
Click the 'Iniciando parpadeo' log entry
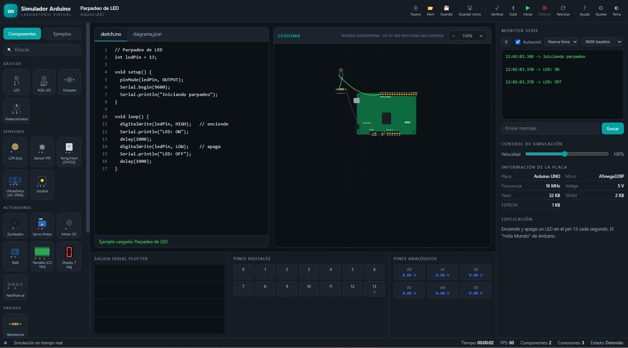click(545, 56)
